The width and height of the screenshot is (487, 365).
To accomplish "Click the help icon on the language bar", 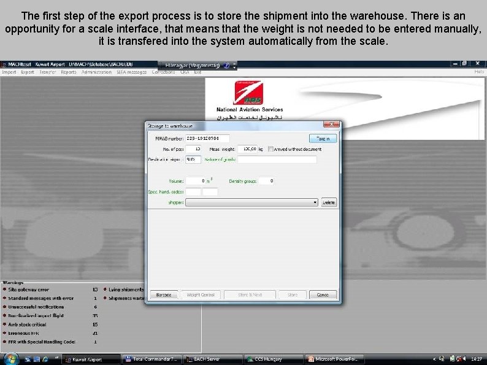I will [226, 65].
